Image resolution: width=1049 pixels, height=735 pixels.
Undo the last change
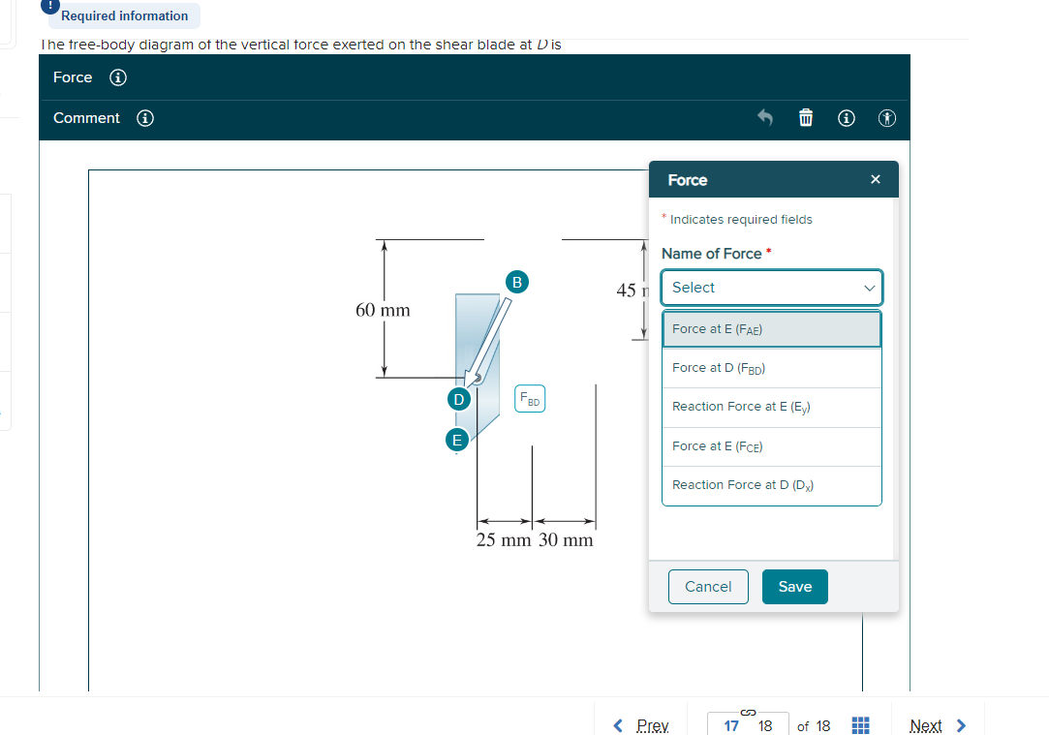(x=764, y=117)
